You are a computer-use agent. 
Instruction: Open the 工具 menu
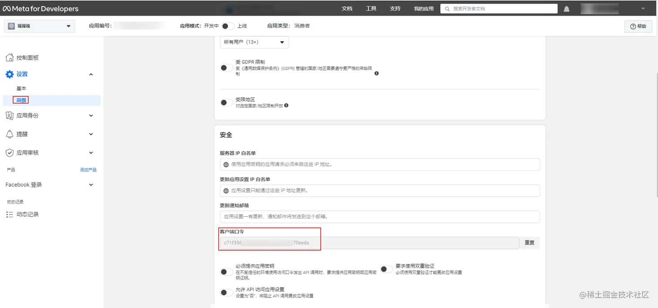(x=371, y=9)
